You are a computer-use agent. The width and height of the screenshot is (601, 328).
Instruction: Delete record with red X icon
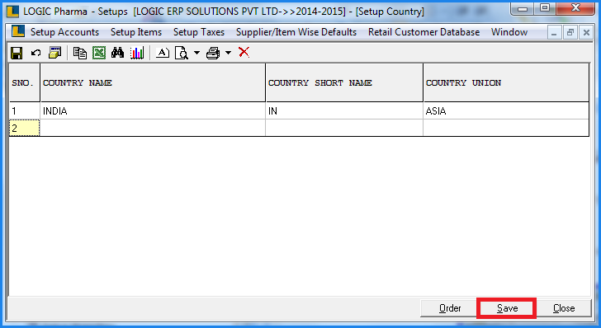pyautogui.click(x=244, y=53)
